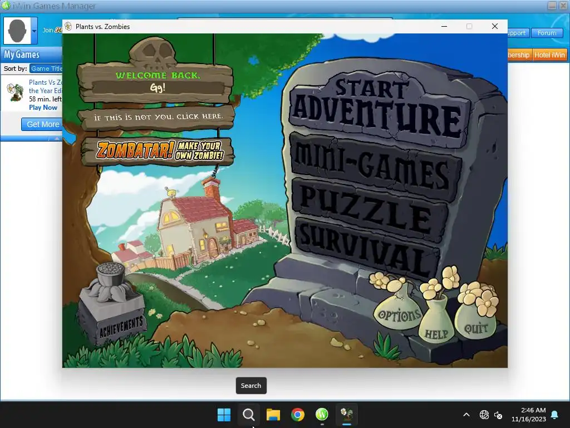Click the Welcome Back Gg! sign
570x428 pixels.
tap(156, 82)
